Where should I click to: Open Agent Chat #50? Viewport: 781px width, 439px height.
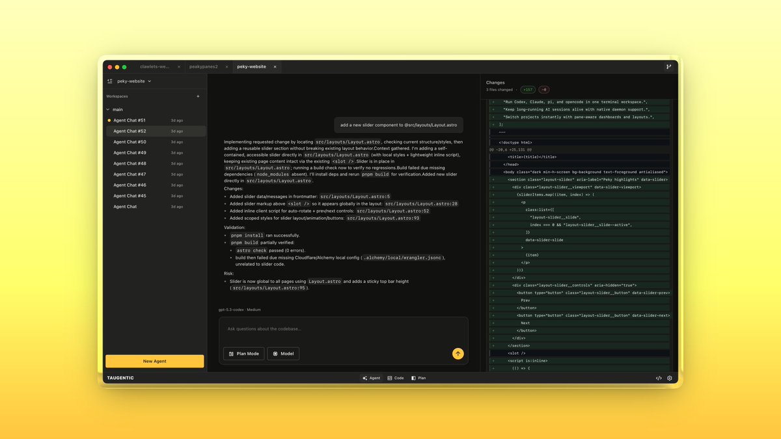click(x=156, y=142)
